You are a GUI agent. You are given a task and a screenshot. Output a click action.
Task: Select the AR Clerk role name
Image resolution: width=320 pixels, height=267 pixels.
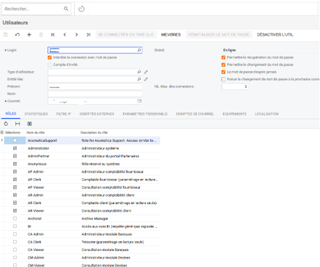[34, 203]
